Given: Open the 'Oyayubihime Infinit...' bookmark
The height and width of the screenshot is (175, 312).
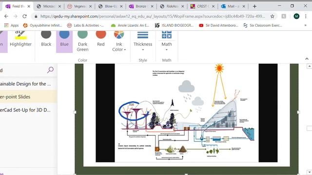Looking at the screenshot, I should pyautogui.click(x=42, y=25).
